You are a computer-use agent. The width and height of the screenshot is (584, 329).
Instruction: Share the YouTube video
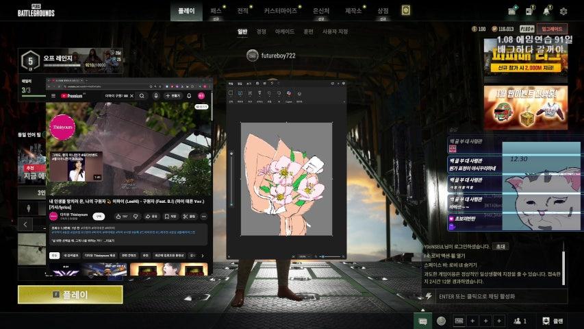151,217
